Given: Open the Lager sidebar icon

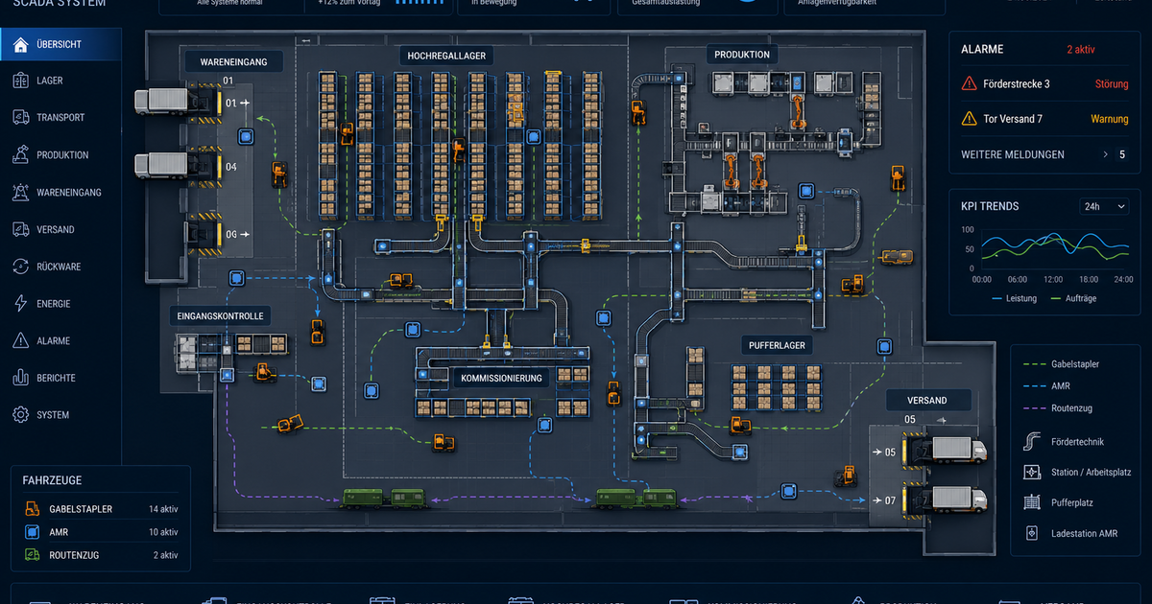Looking at the screenshot, I should pos(20,81).
